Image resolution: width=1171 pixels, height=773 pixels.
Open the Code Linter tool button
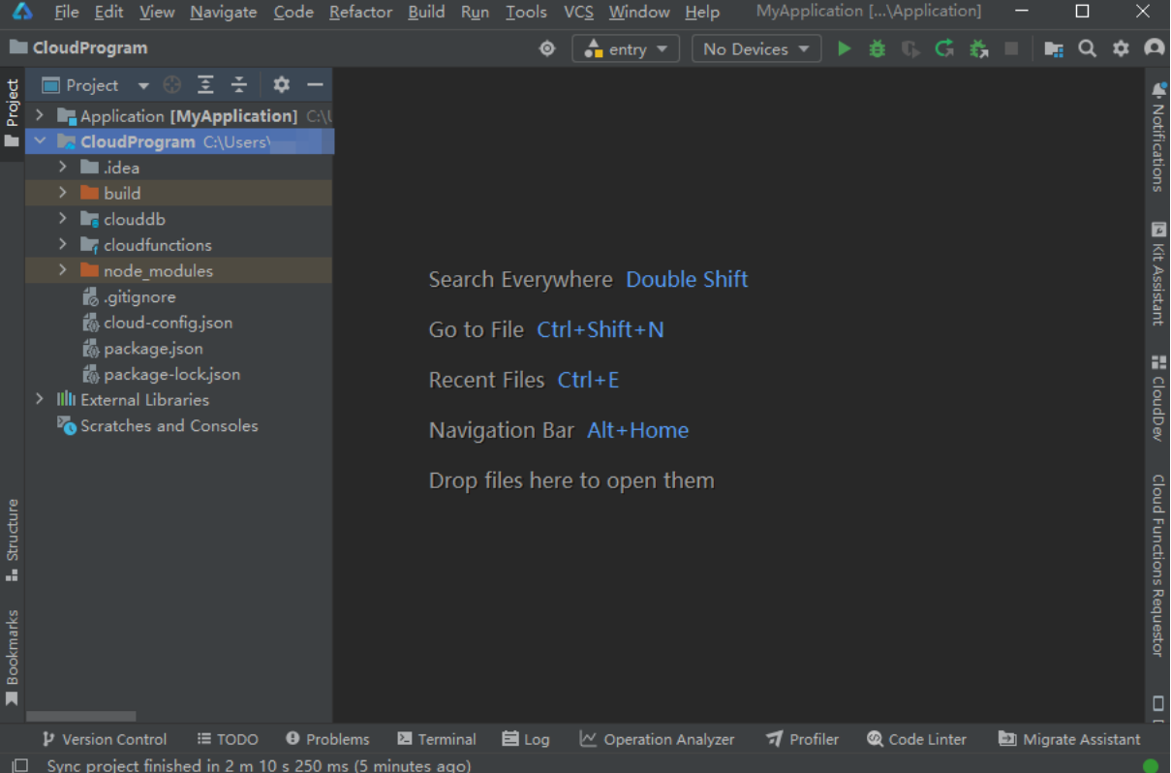pos(916,739)
